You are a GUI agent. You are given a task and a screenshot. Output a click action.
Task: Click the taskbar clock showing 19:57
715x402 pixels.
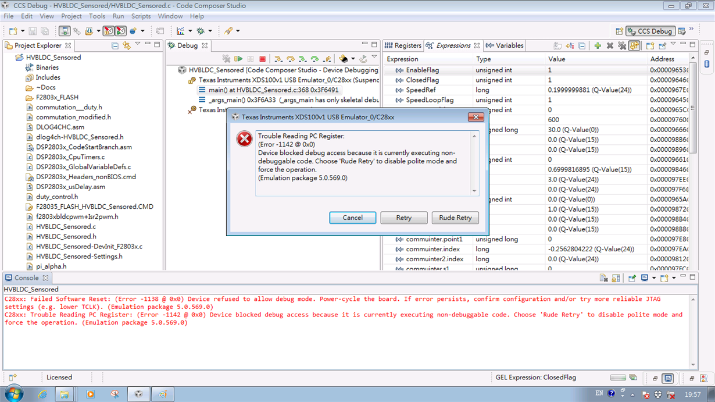point(692,394)
